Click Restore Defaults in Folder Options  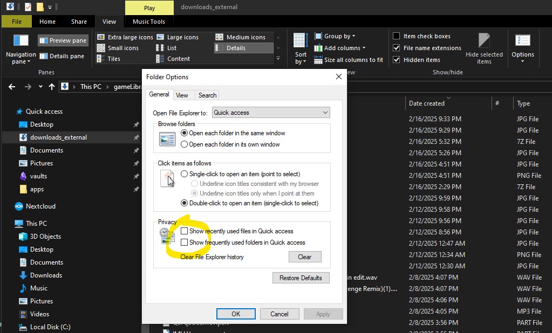pos(302,277)
